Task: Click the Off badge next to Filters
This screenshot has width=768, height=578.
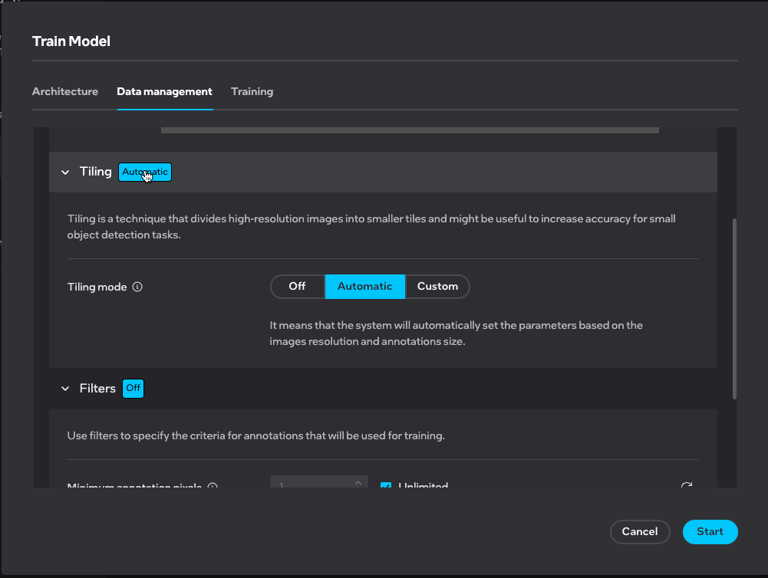Action: tap(133, 389)
